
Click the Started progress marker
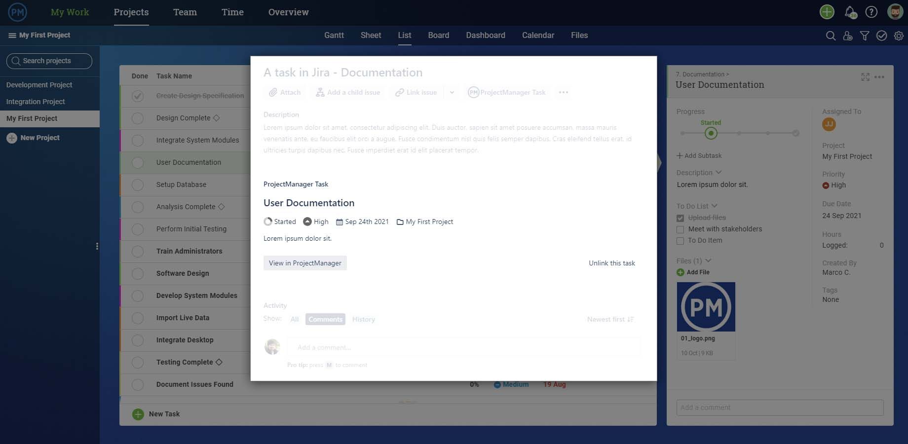(x=711, y=133)
